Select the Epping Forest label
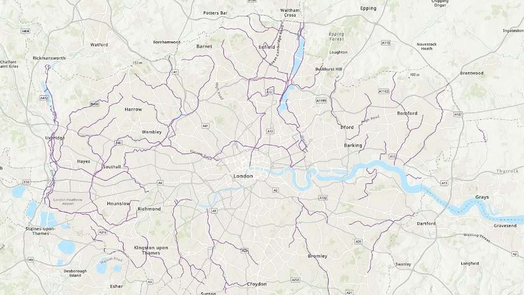This screenshot has width=524, height=295. 336,36
